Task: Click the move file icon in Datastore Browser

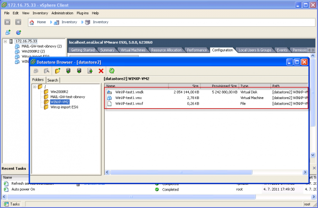Action: (90, 71)
